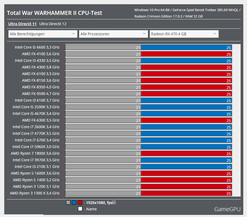
Task: Click the blue bar for Intel Core i7 6700
Action: [x=186, y=140]
